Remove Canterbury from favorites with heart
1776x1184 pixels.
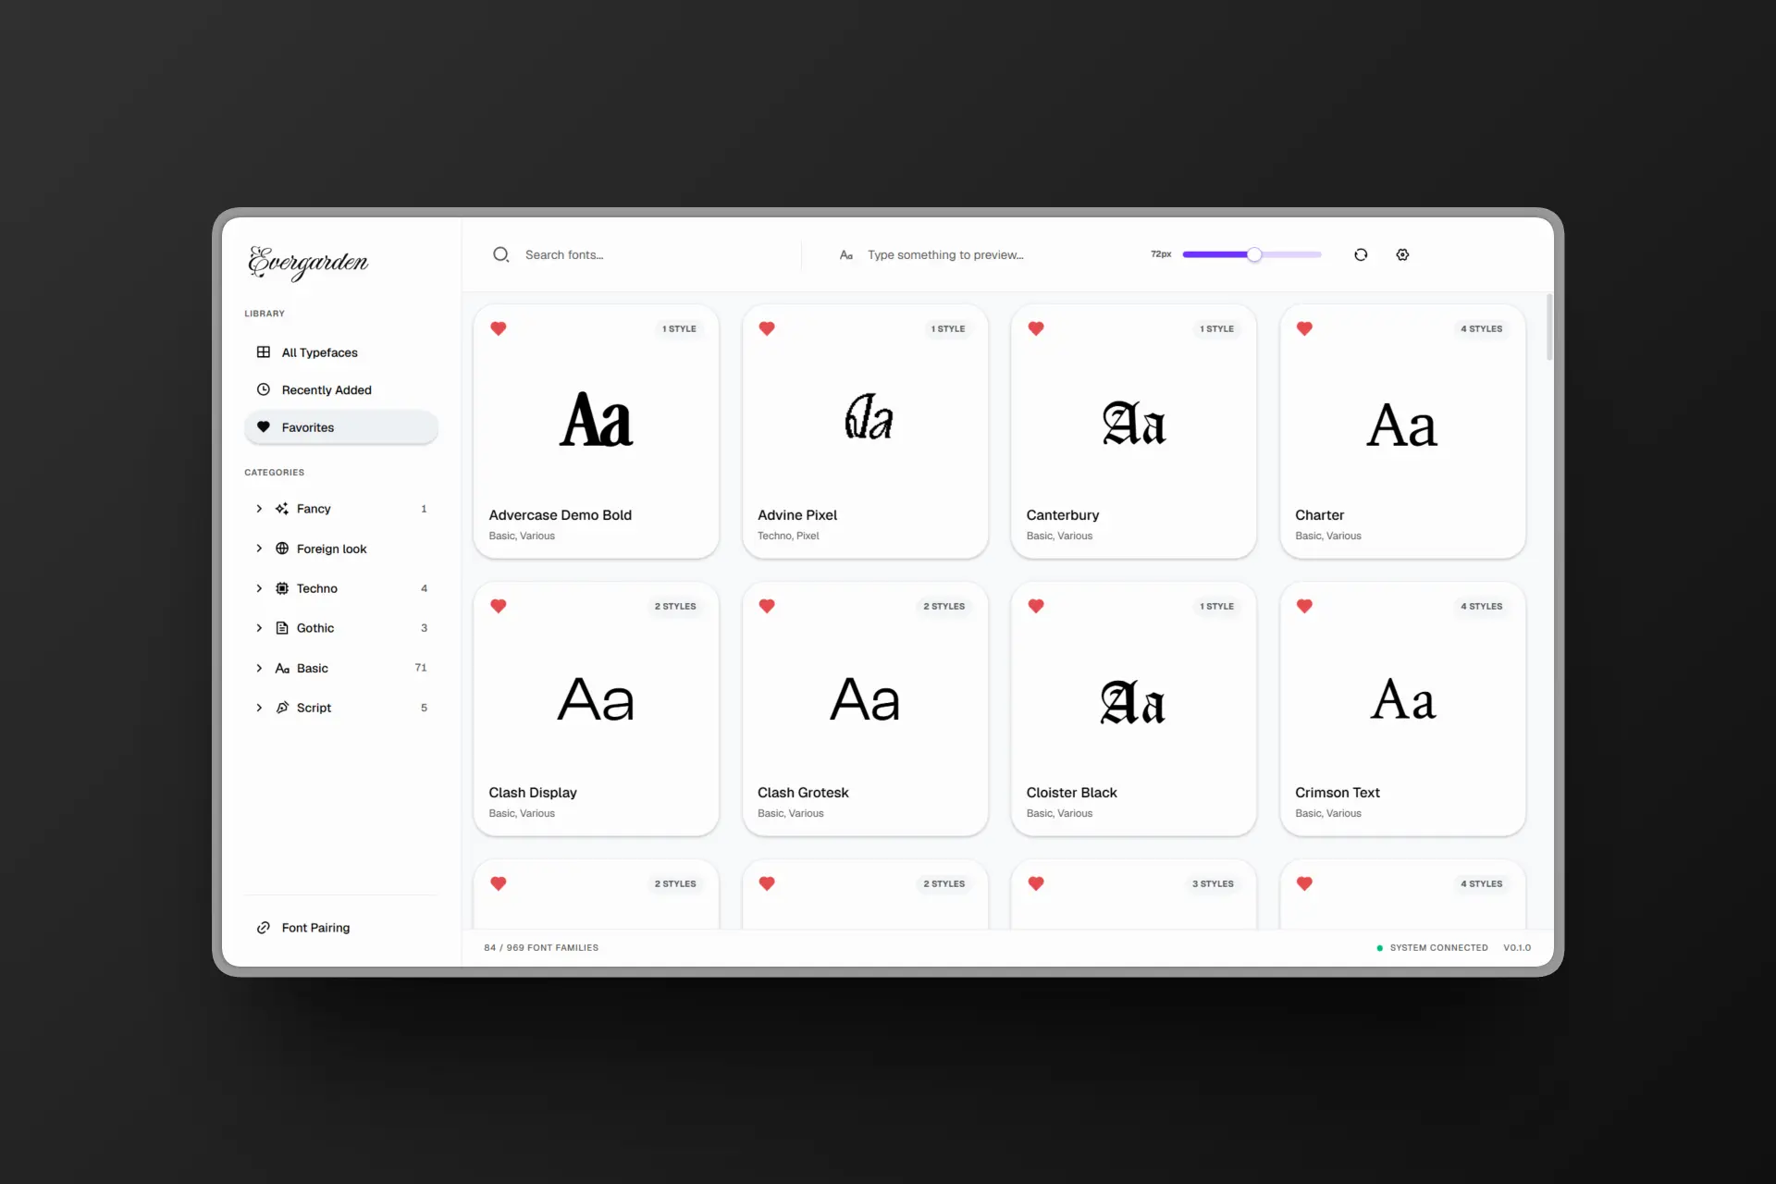click(x=1036, y=328)
